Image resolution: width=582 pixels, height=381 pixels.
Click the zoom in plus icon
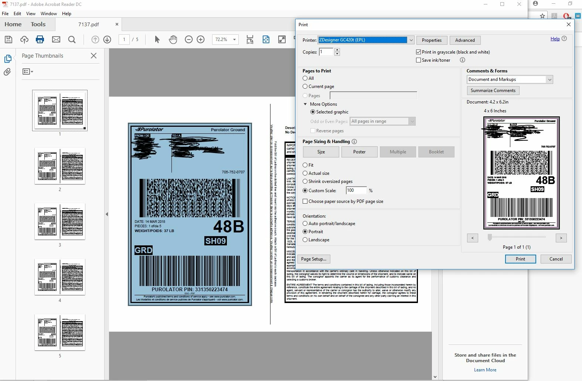tap(201, 40)
